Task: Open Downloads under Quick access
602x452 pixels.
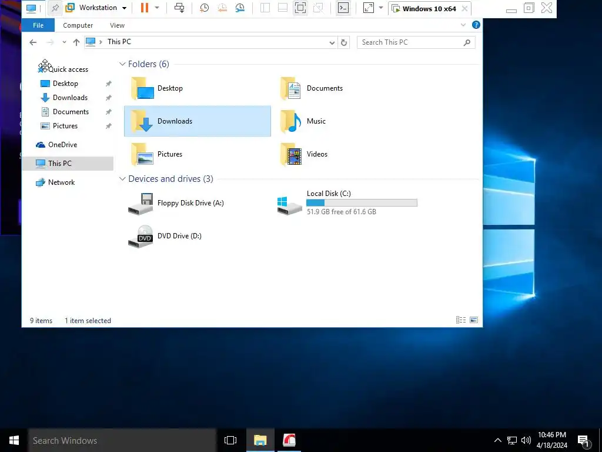Action: (x=71, y=98)
